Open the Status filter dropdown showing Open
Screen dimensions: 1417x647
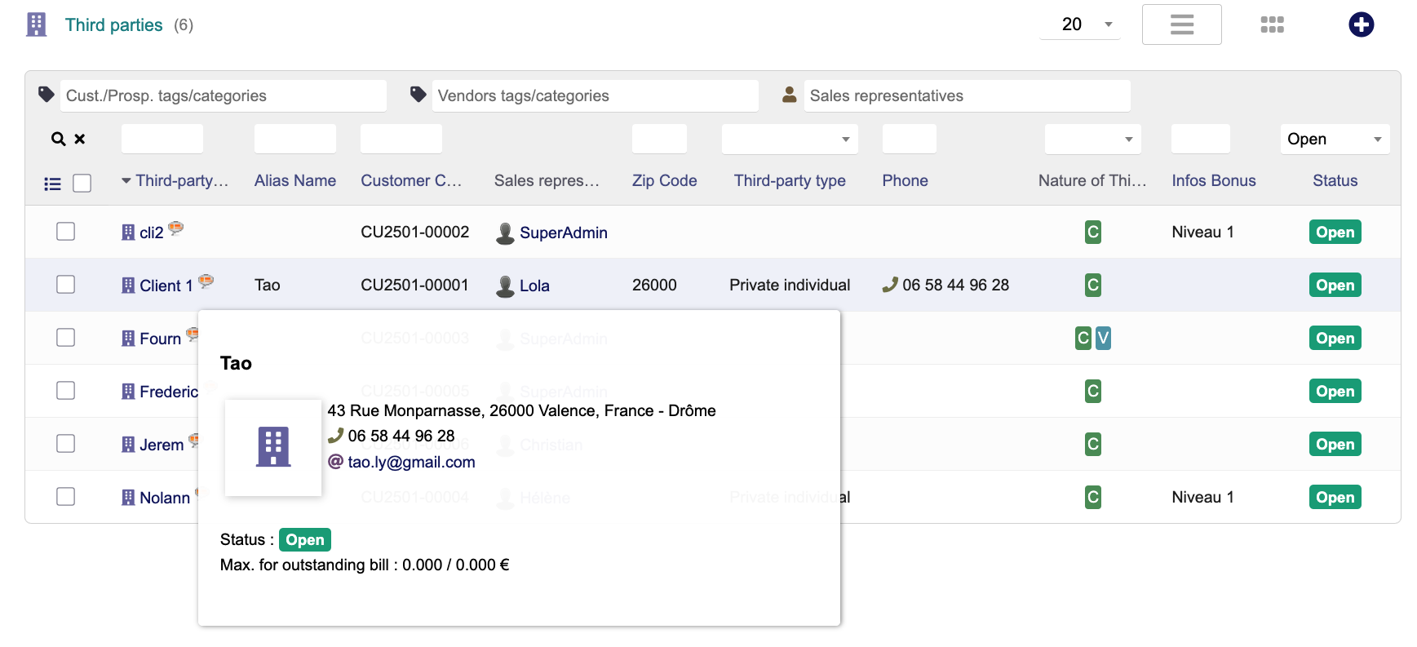[1334, 140]
